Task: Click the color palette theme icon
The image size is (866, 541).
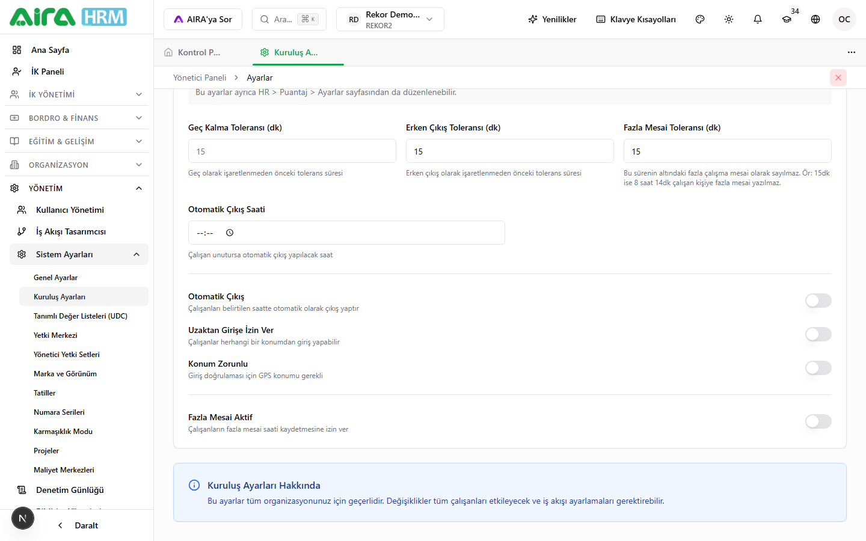Action: click(700, 19)
